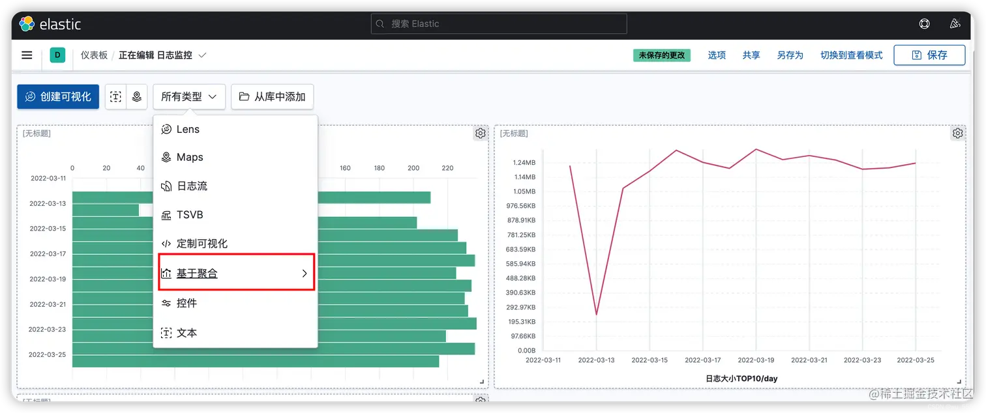Click the 日志流 icon in the menu

166,186
